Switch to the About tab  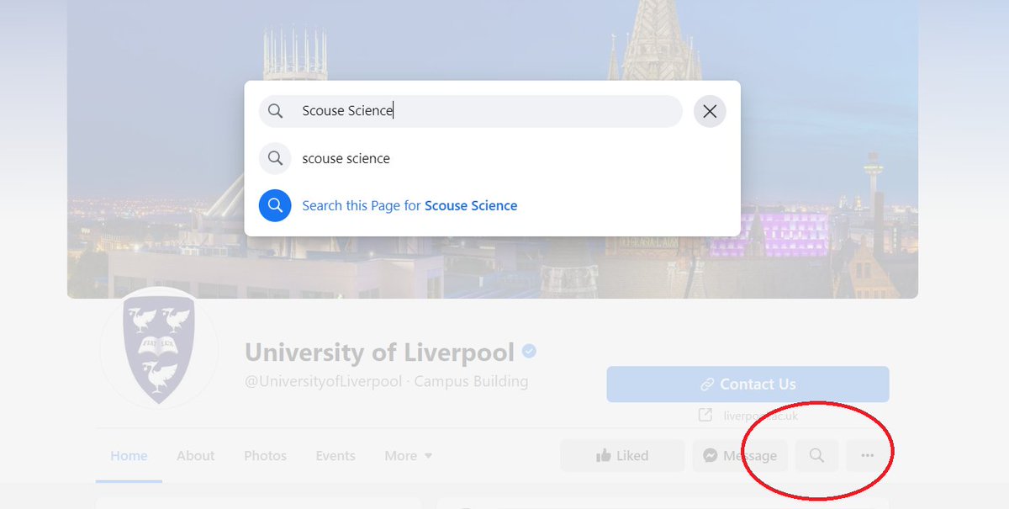click(x=196, y=455)
